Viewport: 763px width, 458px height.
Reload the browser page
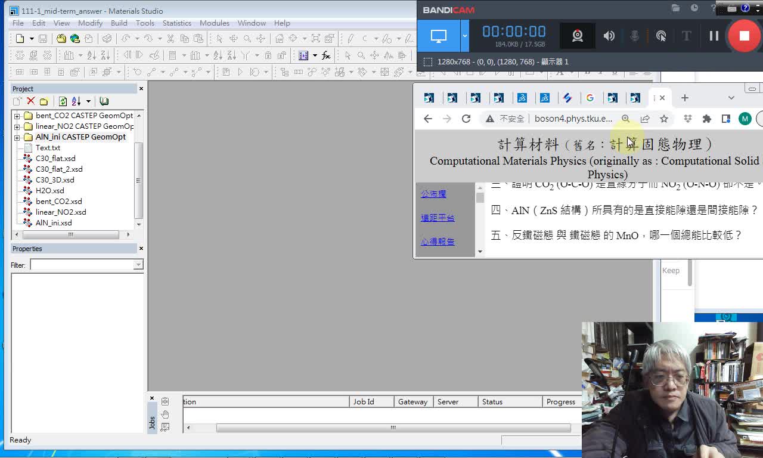[x=466, y=119]
